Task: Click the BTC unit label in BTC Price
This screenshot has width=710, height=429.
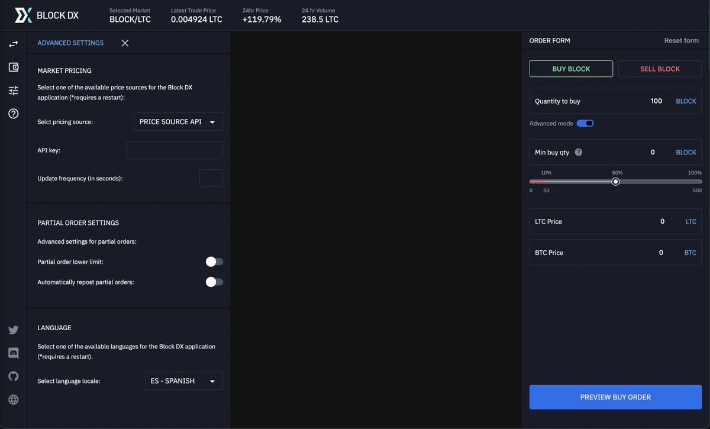Action: pos(690,253)
